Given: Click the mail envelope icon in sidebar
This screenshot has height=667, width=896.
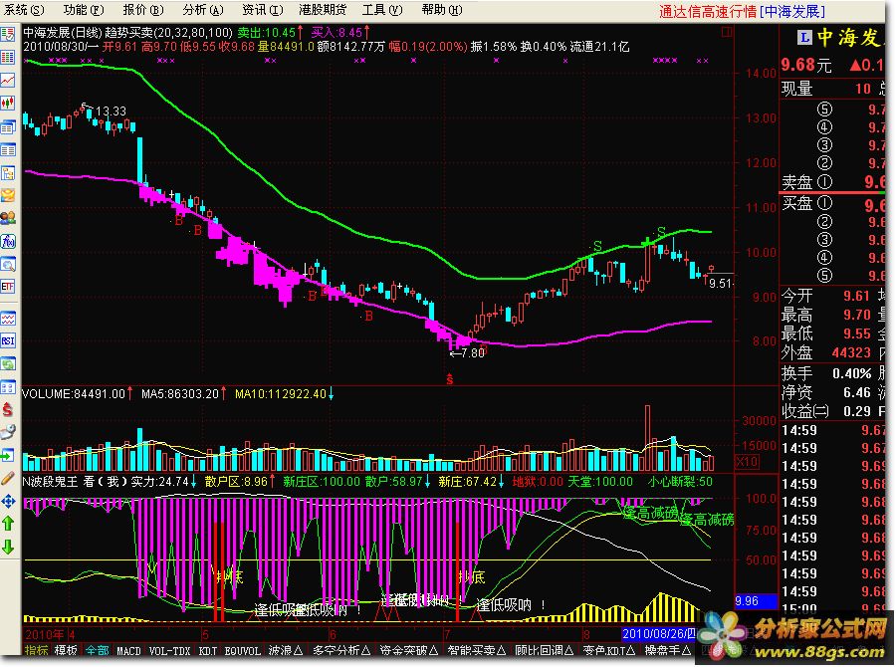Looking at the screenshot, I should (x=8, y=195).
